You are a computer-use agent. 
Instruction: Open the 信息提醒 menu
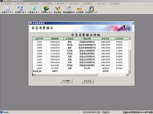click(x=47, y=4)
